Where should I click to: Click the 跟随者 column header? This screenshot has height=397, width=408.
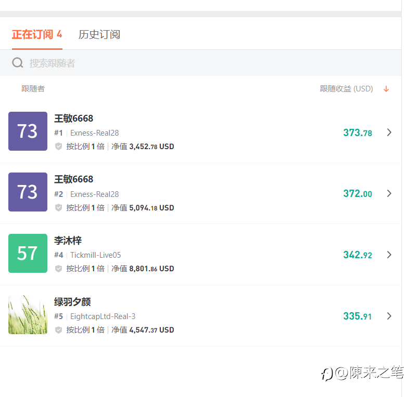[x=33, y=89]
